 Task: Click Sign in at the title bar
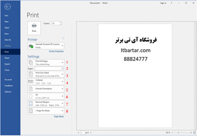point(163,3)
